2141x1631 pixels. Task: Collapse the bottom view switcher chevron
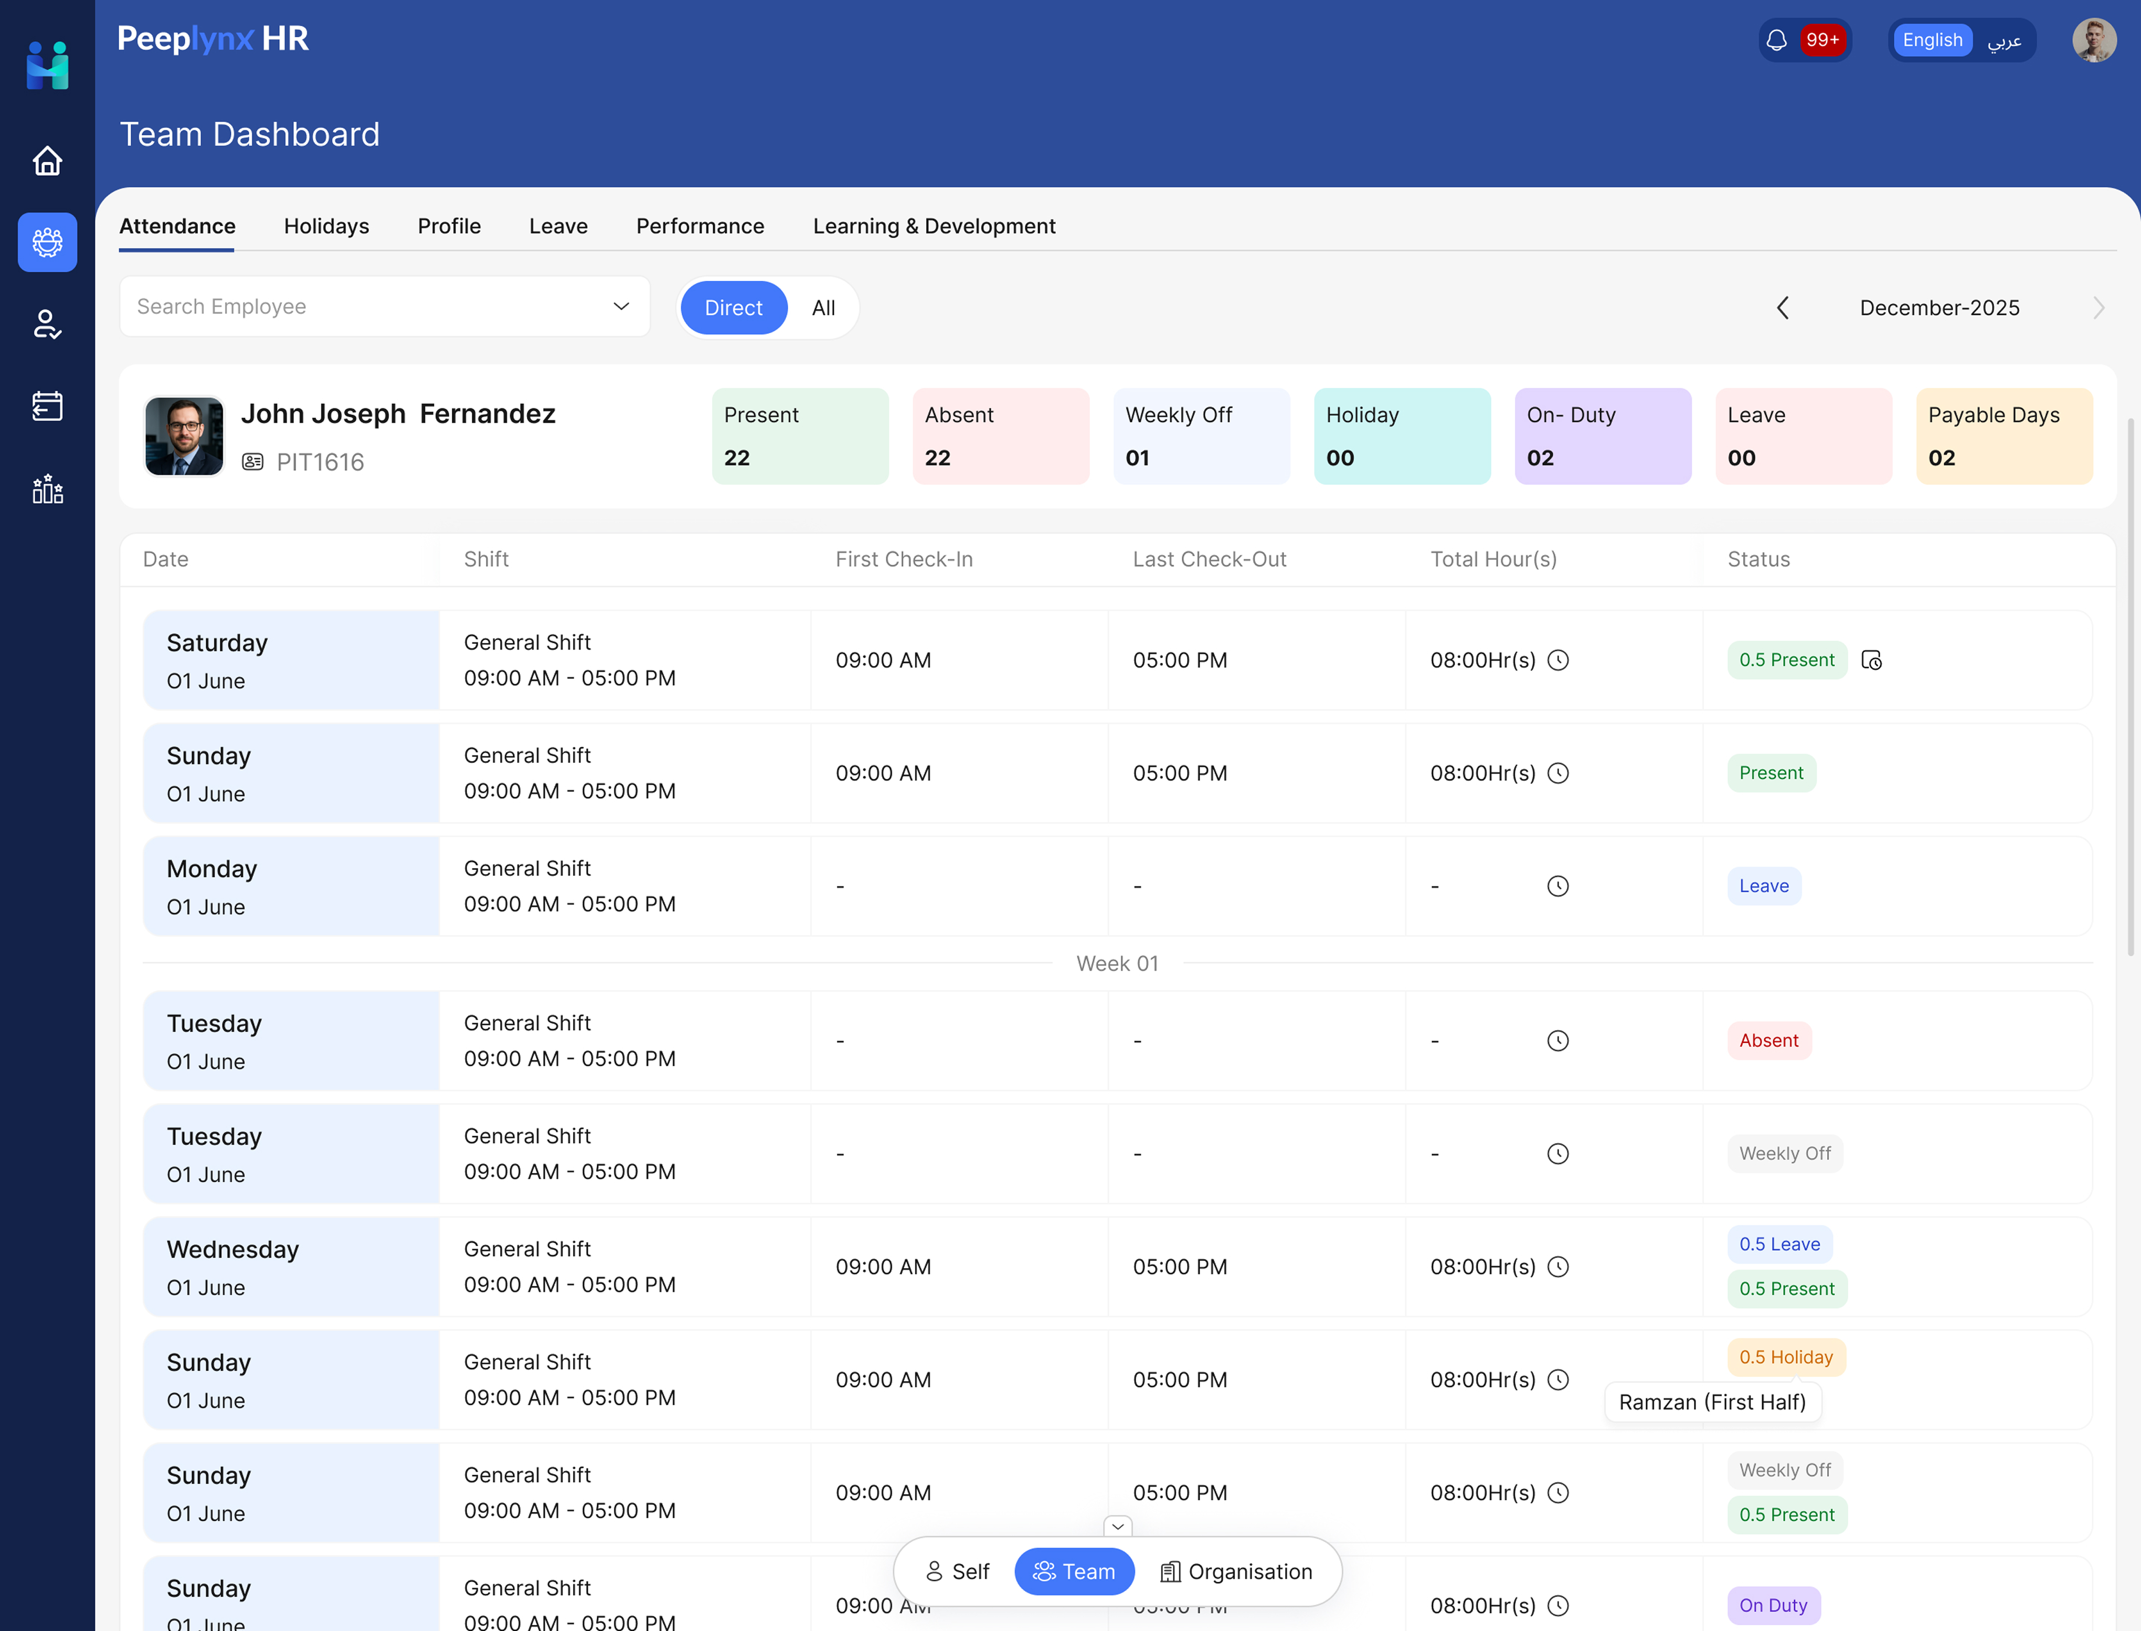click(1117, 1526)
